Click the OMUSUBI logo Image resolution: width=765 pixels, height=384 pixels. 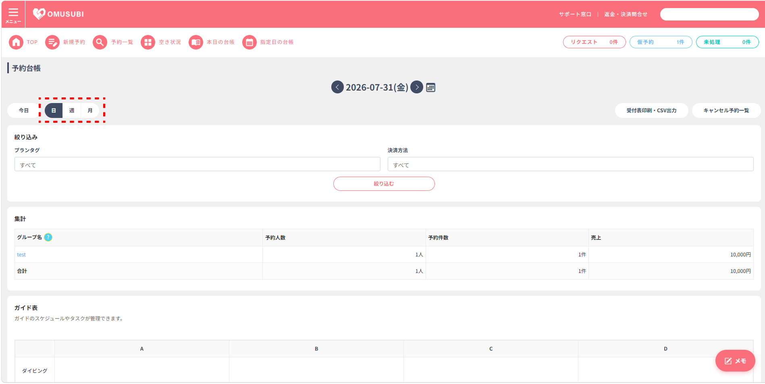(58, 14)
